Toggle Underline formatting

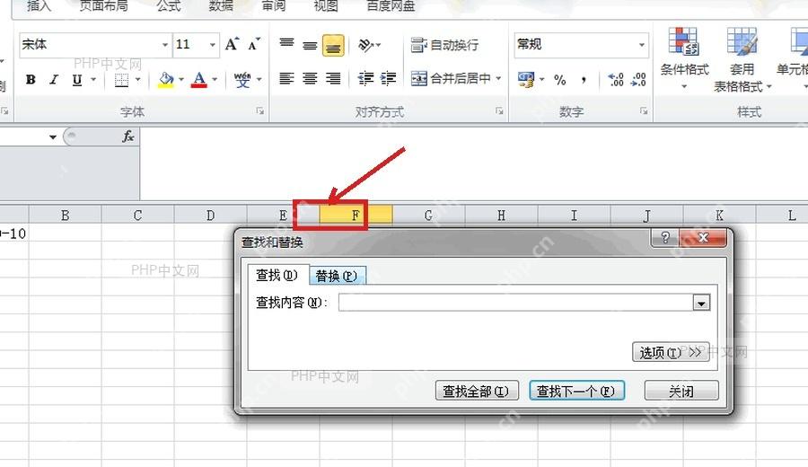pyautogui.click(x=77, y=79)
